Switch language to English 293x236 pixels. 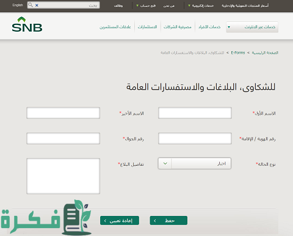(18, 5)
